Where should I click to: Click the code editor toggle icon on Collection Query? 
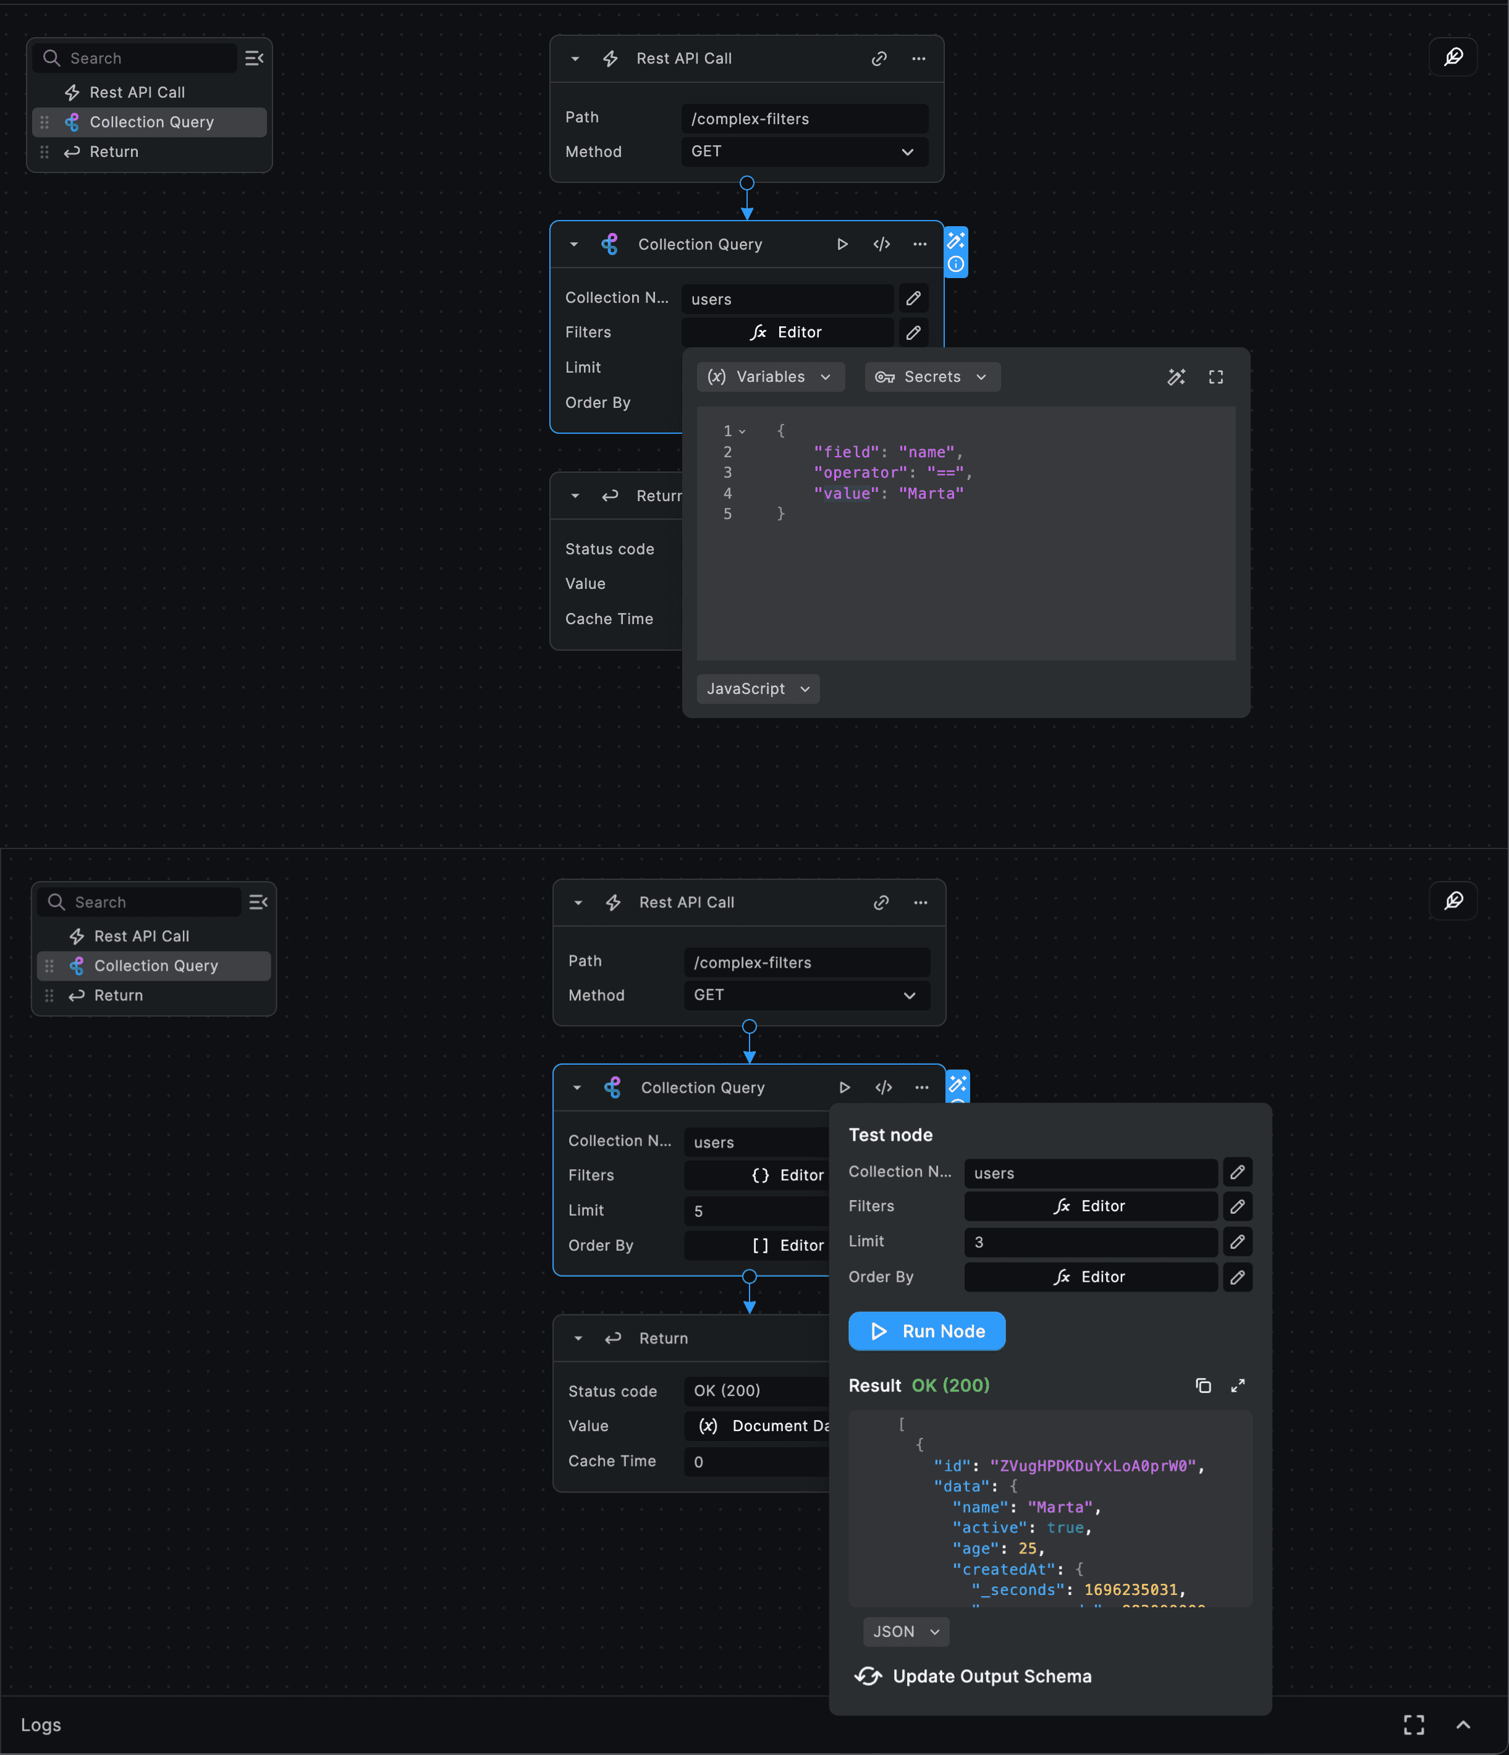click(x=884, y=243)
